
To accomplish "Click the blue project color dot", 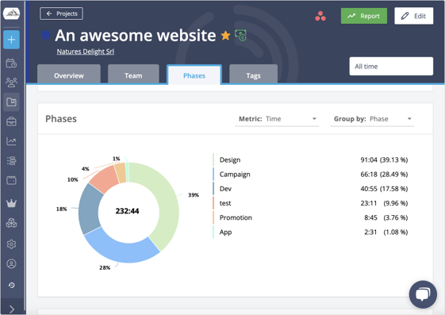I will point(46,35).
